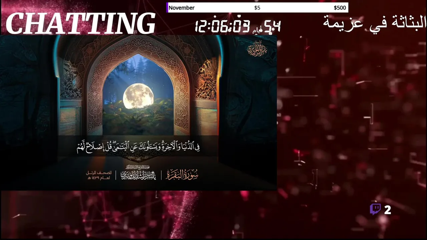Click the golden calligraphy logo in video corner

point(257,49)
